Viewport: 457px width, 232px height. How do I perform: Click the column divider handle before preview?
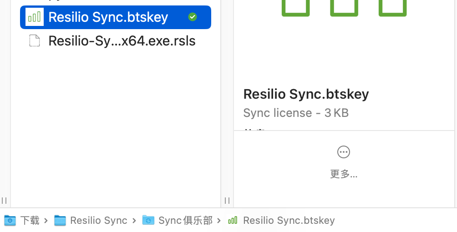tap(227, 201)
